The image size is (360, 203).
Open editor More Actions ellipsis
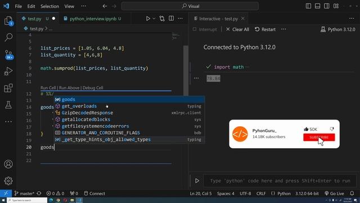click(180, 19)
